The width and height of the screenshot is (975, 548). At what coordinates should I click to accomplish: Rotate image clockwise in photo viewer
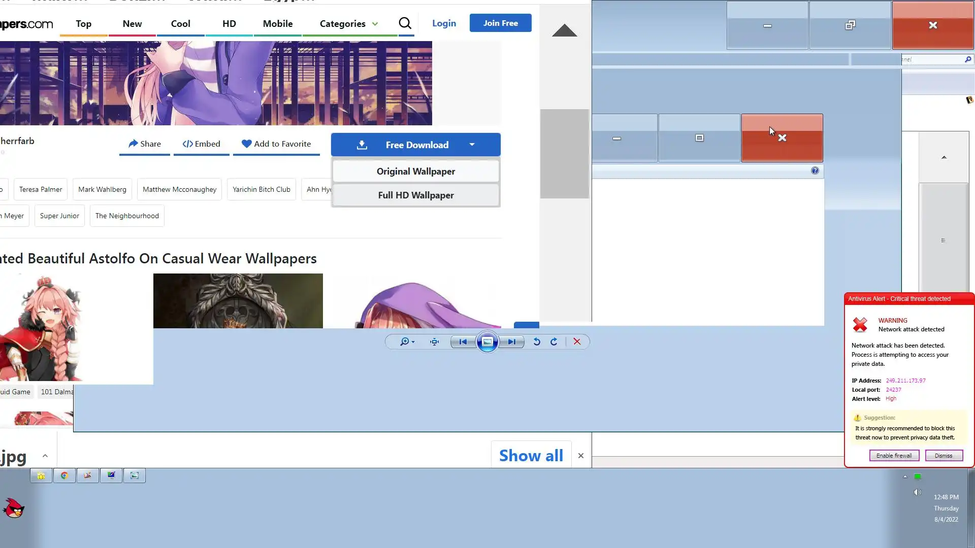pos(554,342)
